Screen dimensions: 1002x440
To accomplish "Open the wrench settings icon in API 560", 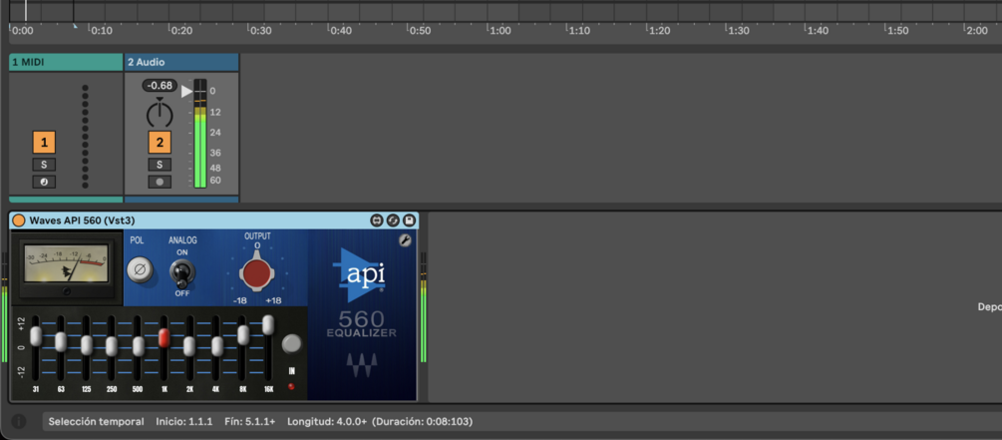I will (405, 240).
